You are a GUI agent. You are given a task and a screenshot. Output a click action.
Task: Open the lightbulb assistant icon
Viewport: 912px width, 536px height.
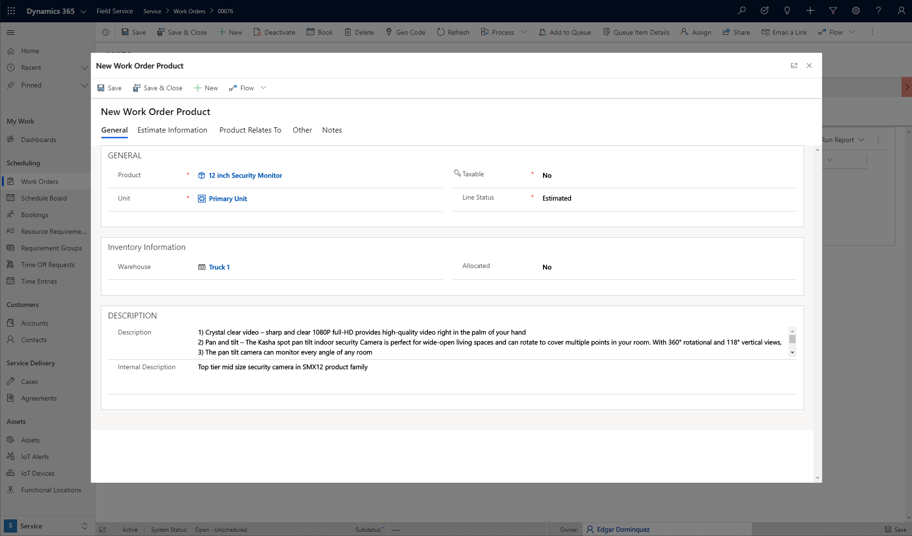[x=787, y=10]
